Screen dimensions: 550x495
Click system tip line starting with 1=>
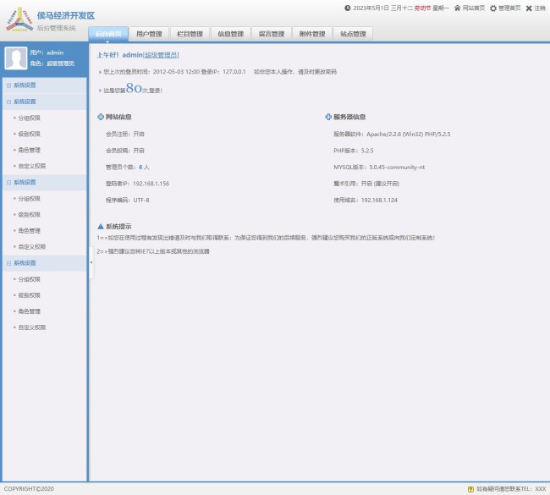click(x=266, y=238)
